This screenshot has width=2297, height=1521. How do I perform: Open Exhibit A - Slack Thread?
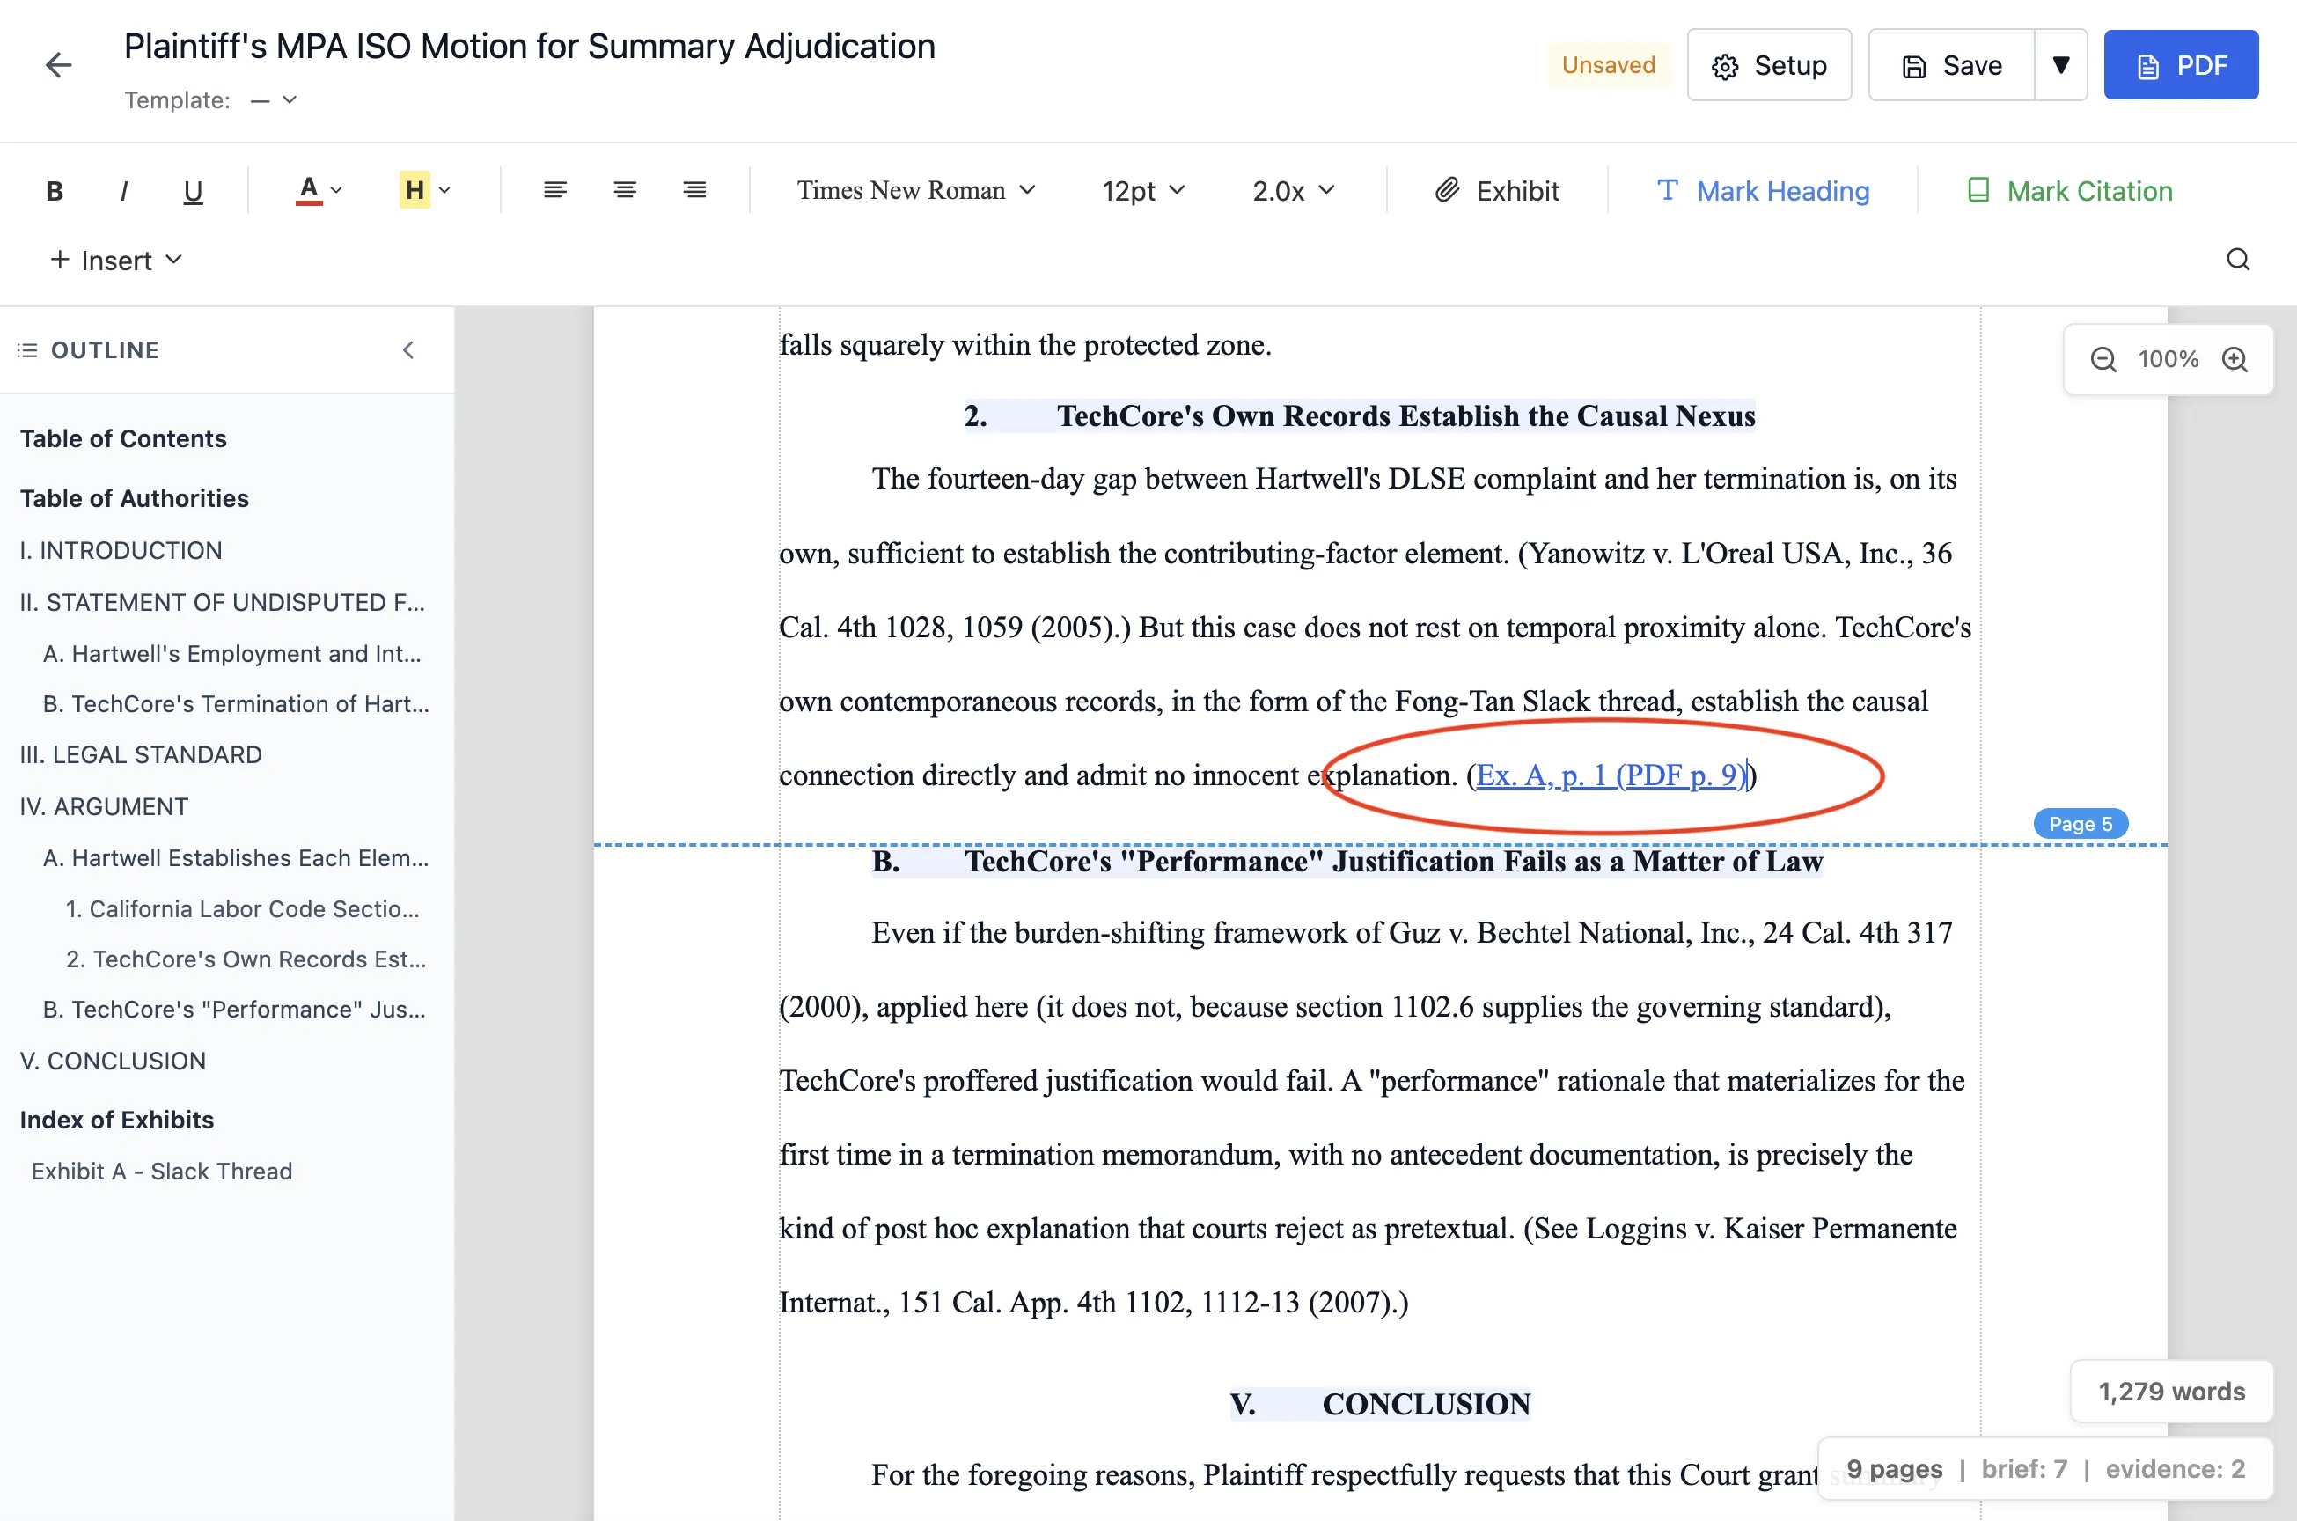(x=161, y=1171)
